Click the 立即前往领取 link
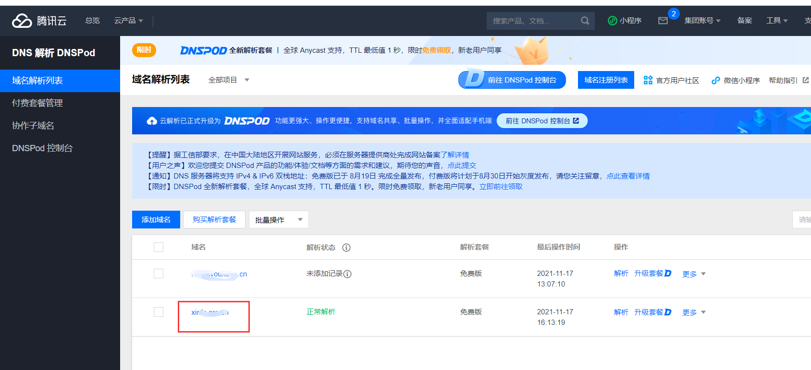 (x=501, y=187)
